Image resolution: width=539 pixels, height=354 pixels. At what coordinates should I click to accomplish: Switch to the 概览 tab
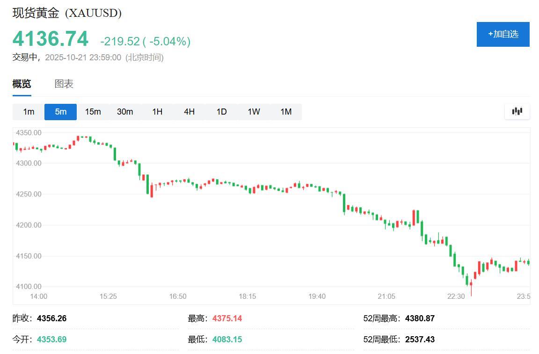coord(21,84)
